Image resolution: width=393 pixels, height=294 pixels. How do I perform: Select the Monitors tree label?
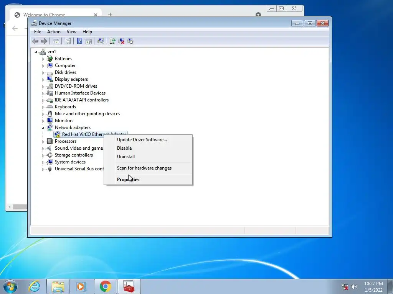point(64,121)
